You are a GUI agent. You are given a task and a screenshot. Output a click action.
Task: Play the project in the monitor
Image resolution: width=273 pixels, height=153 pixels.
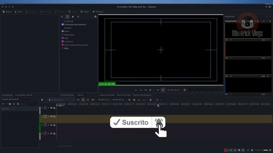pyautogui.click(x=151, y=90)
